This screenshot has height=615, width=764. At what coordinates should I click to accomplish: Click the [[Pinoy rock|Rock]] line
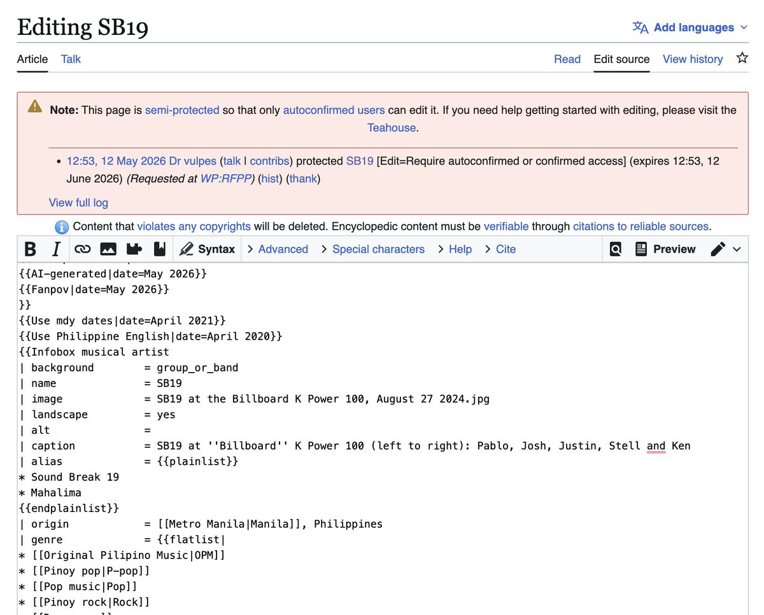pos(84,602)
